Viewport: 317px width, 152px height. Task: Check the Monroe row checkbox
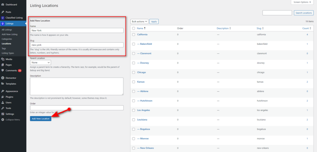tap(134, 139)
